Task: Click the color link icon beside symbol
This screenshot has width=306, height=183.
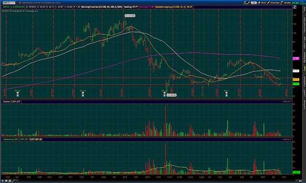Action: click(x=20, y=3)
